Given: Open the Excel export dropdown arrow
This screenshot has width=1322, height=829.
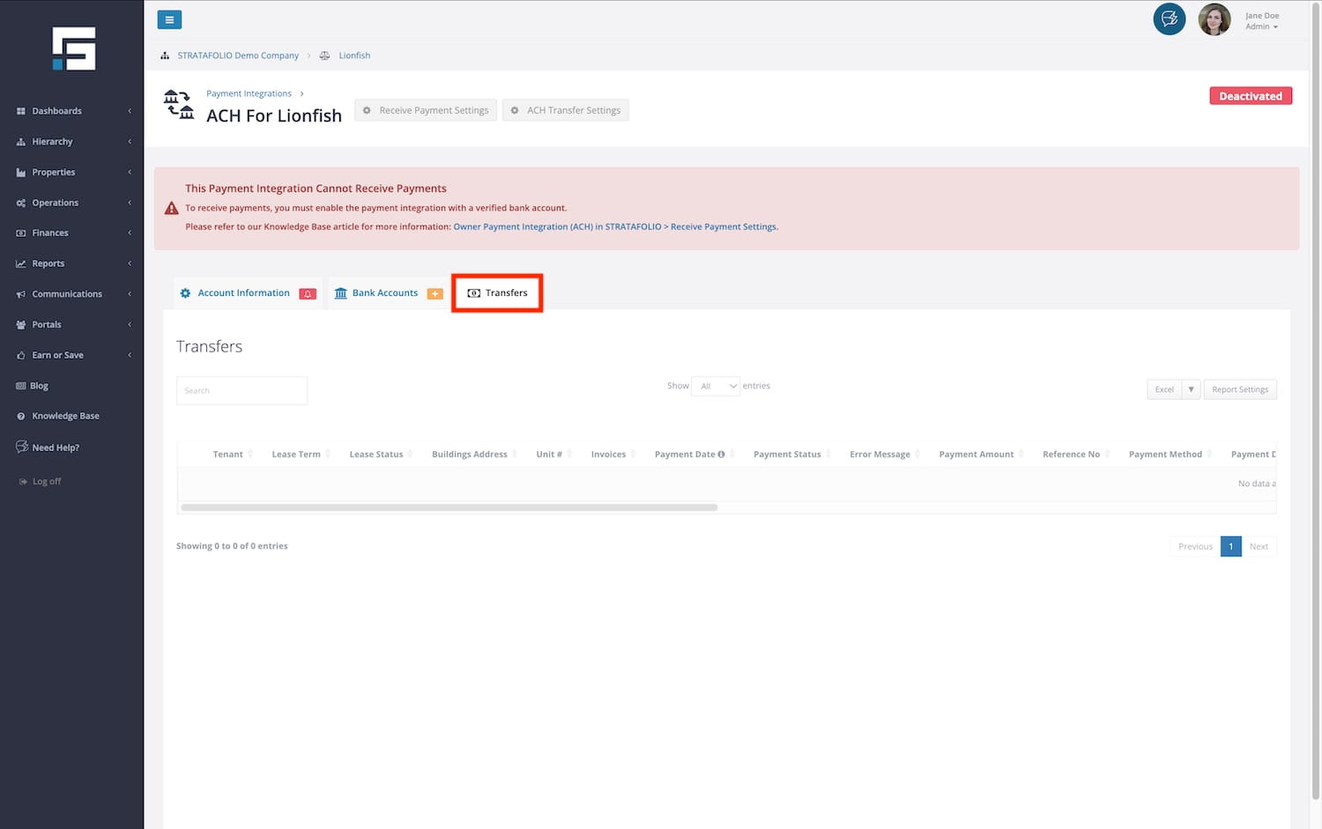Looking at the screenshot, I should (1191, 389).
